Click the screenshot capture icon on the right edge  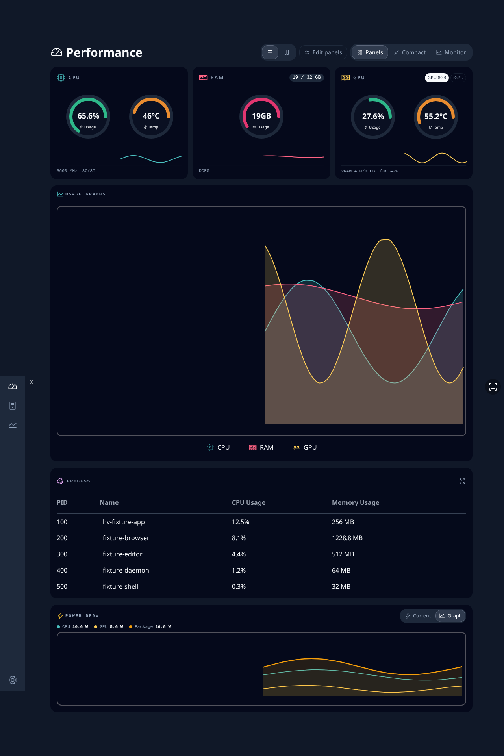pos(493,387)
